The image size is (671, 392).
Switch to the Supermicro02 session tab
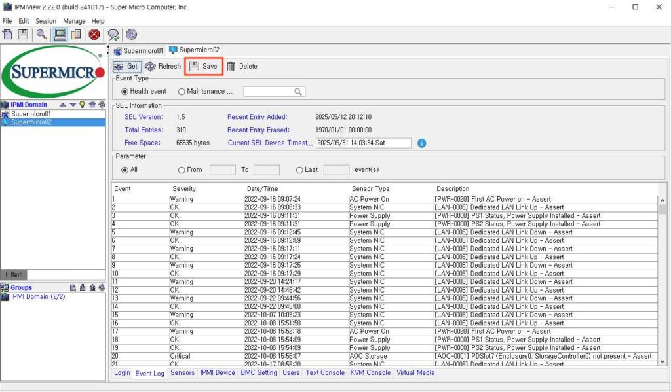click(x=195, y=50)
